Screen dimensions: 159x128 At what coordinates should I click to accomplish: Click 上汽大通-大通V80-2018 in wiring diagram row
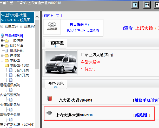pos(74,115)
